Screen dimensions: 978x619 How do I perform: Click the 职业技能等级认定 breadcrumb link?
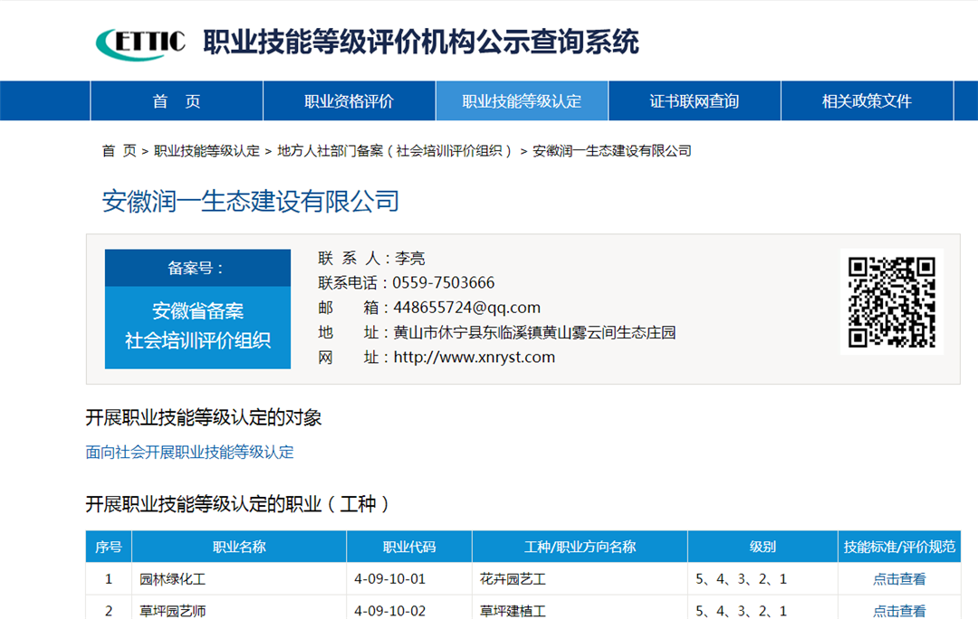point(206,151)
